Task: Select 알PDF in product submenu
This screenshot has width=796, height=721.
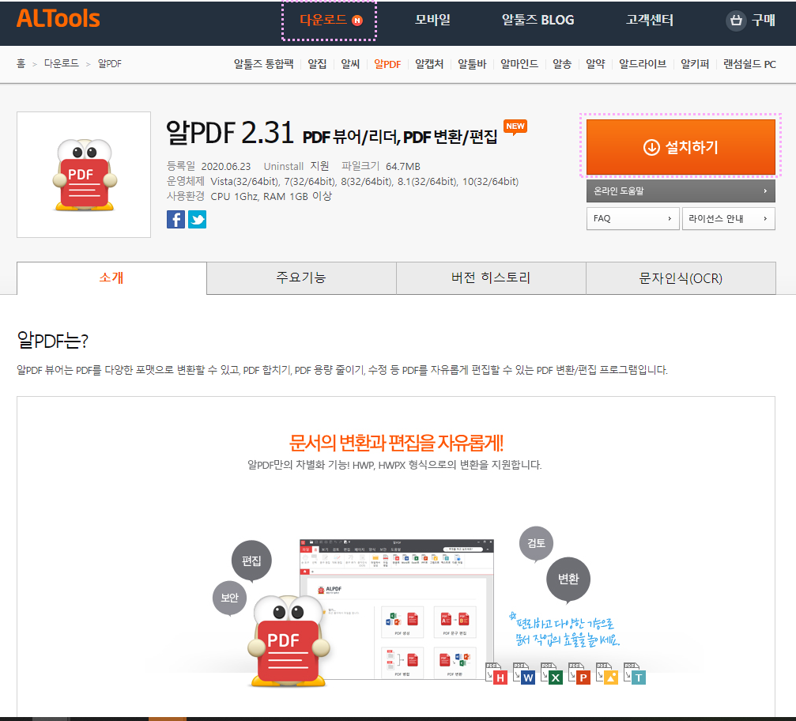Action: (x=387, y=64)
